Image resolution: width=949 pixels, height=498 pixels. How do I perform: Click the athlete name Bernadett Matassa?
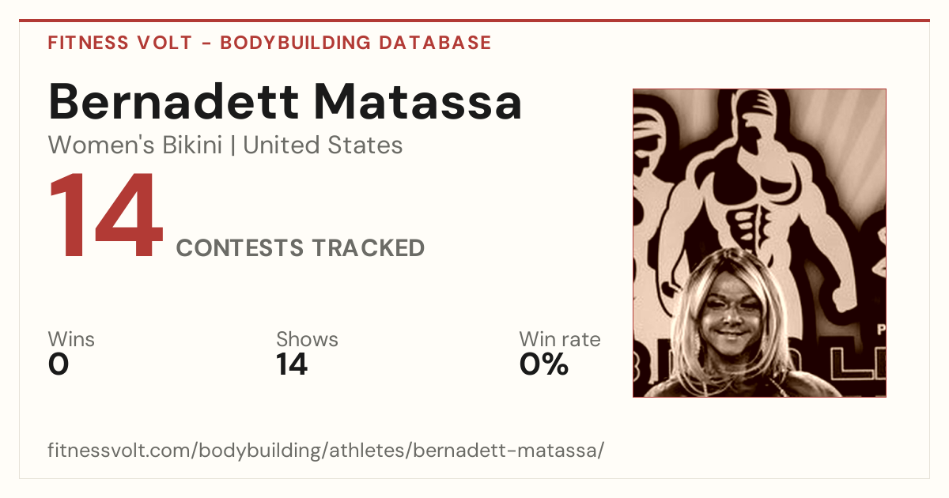coord(285,101)
